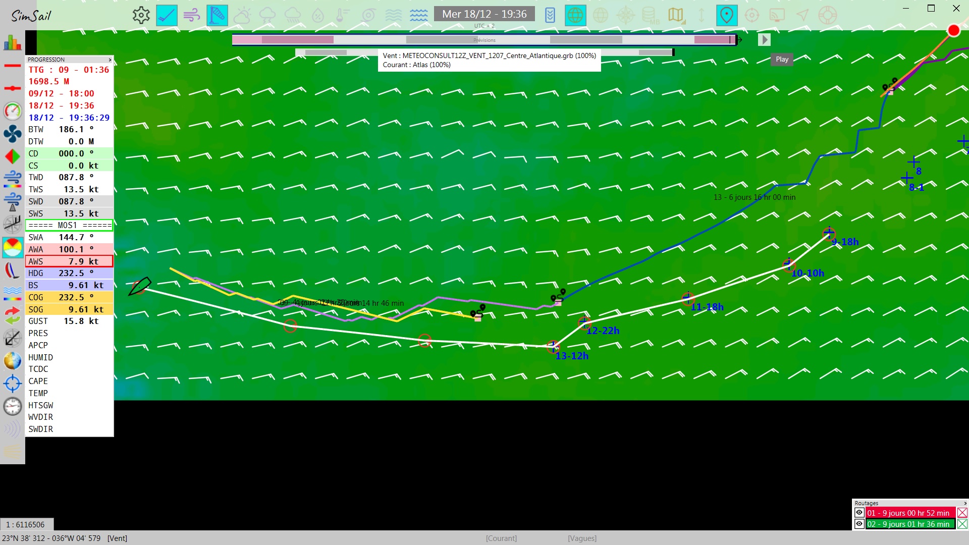This screenshot has height=545, width=969.
Task: Click the highlighted globe icon
Action: coord(575,15)
